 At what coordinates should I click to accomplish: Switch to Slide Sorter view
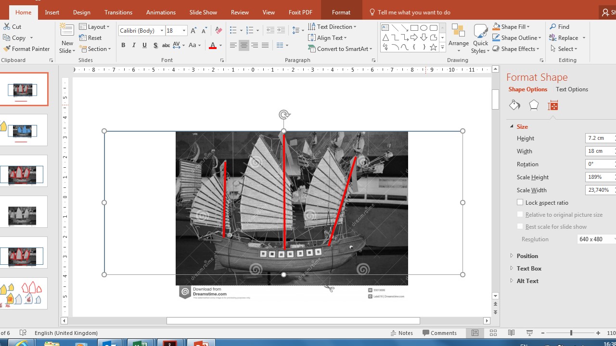[x=493, y=333]
